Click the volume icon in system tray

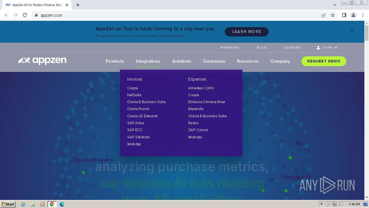(x=328, y=204)
